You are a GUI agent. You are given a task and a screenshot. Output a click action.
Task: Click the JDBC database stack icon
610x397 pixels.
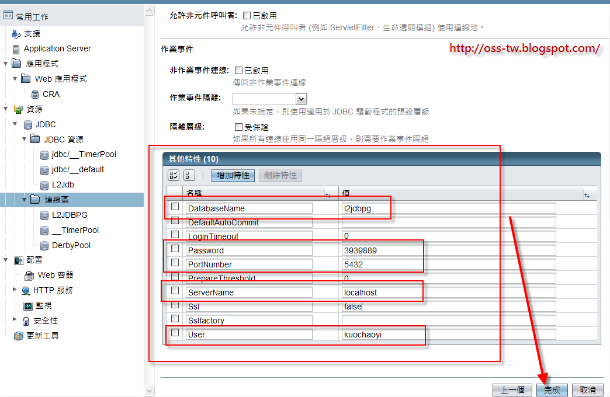pos(28,124)
